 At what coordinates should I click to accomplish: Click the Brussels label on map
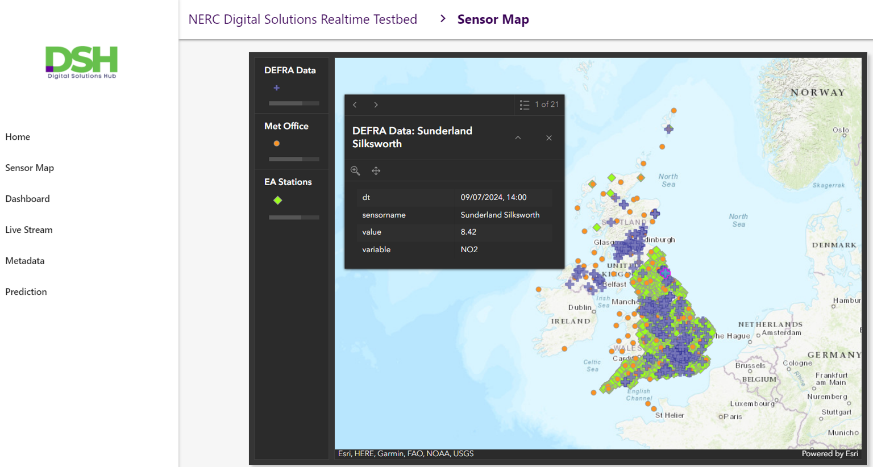click(750, 365)
